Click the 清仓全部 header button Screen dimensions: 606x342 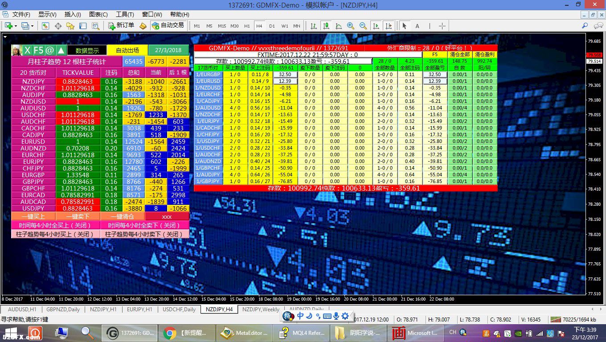tap(459, 54)
